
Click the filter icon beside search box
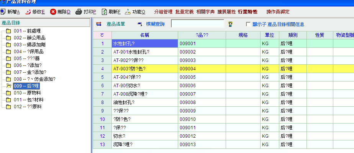pyautogui.click(x=230, y=24)
